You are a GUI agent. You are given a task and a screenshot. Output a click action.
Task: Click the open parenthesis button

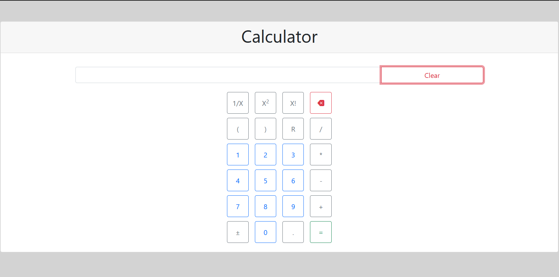pos(238,129)
